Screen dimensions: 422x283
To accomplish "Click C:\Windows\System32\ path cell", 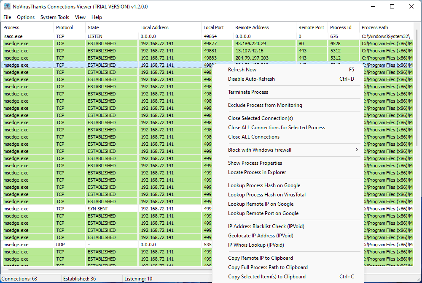I will (x=387, y=36).
